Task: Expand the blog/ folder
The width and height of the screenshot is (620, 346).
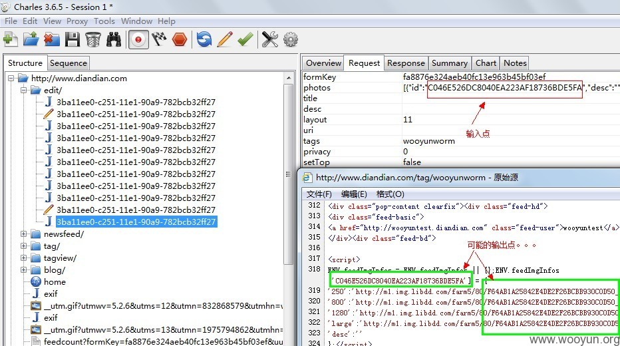Action: (24, 269)
